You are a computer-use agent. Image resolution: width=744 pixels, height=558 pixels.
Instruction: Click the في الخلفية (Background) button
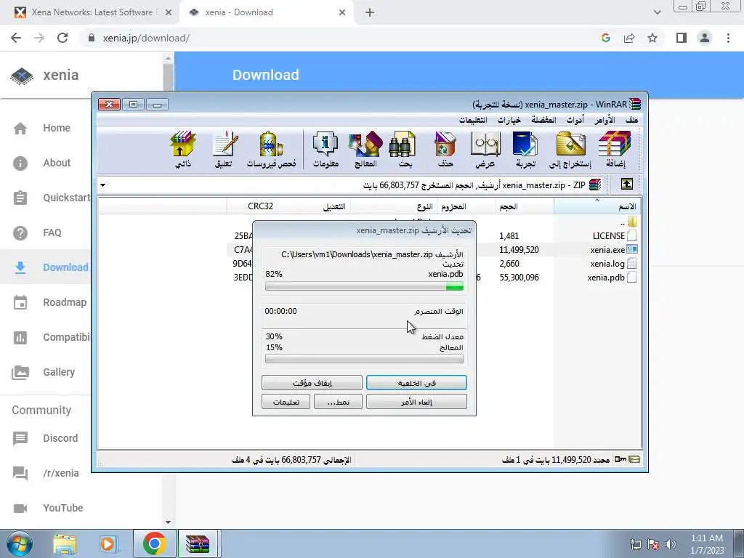tap(416, 383)
